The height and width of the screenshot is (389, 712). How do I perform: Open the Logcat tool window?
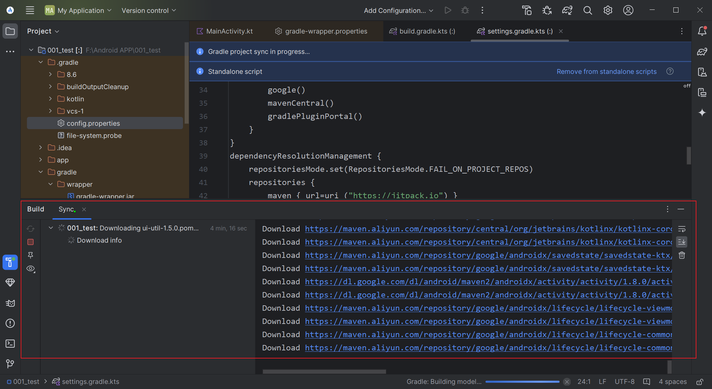point(10,303)
